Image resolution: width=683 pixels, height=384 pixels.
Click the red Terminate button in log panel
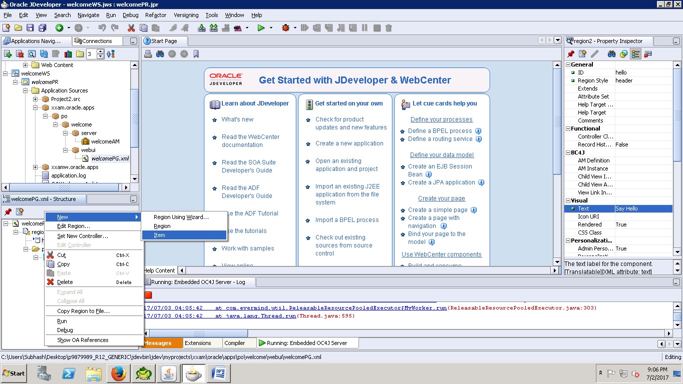tap(148, 295)
